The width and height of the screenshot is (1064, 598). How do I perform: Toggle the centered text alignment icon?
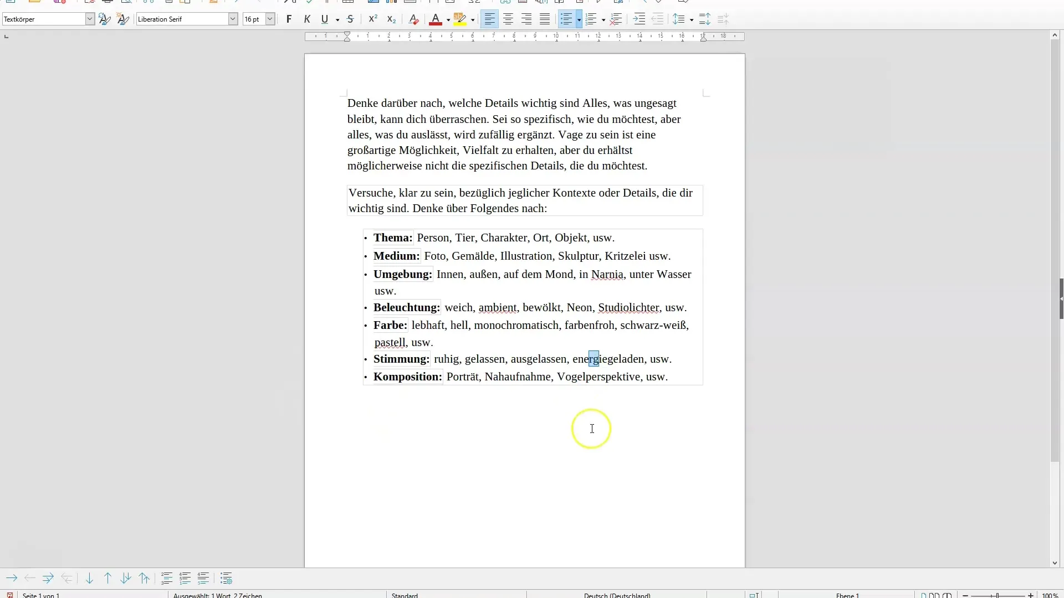coord(508,19)
